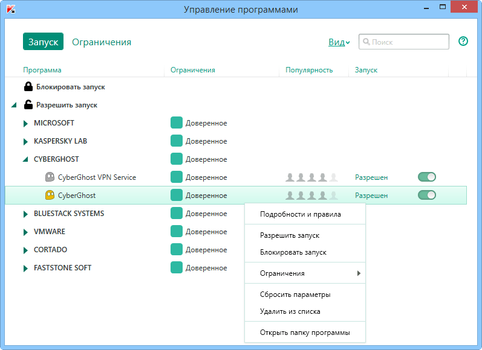The image size is (482, 350).
Task: Click the FASTSTONE SOFT group name
Action: point(62,267)
